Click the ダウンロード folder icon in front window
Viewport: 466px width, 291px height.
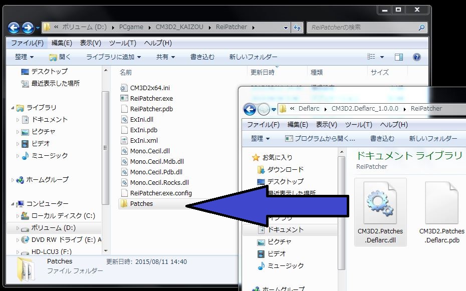pyautogui.click(x=261, y=170)
